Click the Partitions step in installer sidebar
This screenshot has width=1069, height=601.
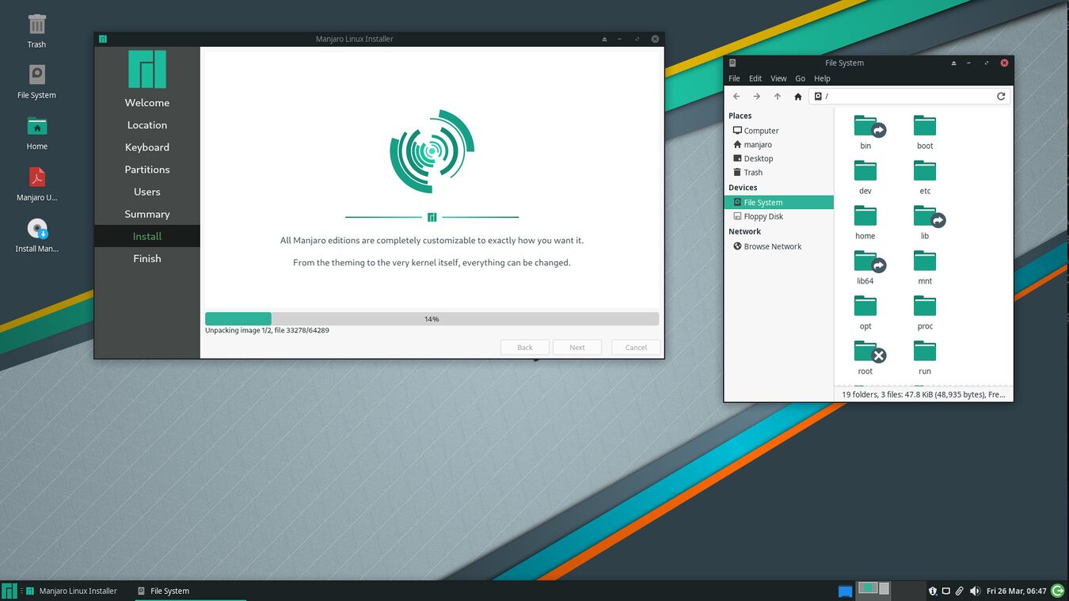147,169
